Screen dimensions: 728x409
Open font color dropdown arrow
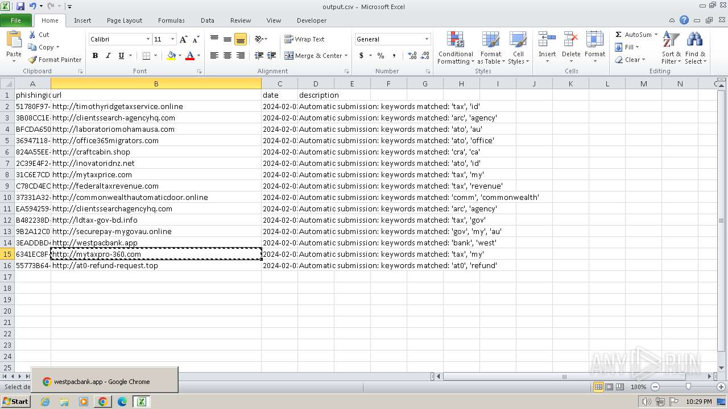coord(198,56)
